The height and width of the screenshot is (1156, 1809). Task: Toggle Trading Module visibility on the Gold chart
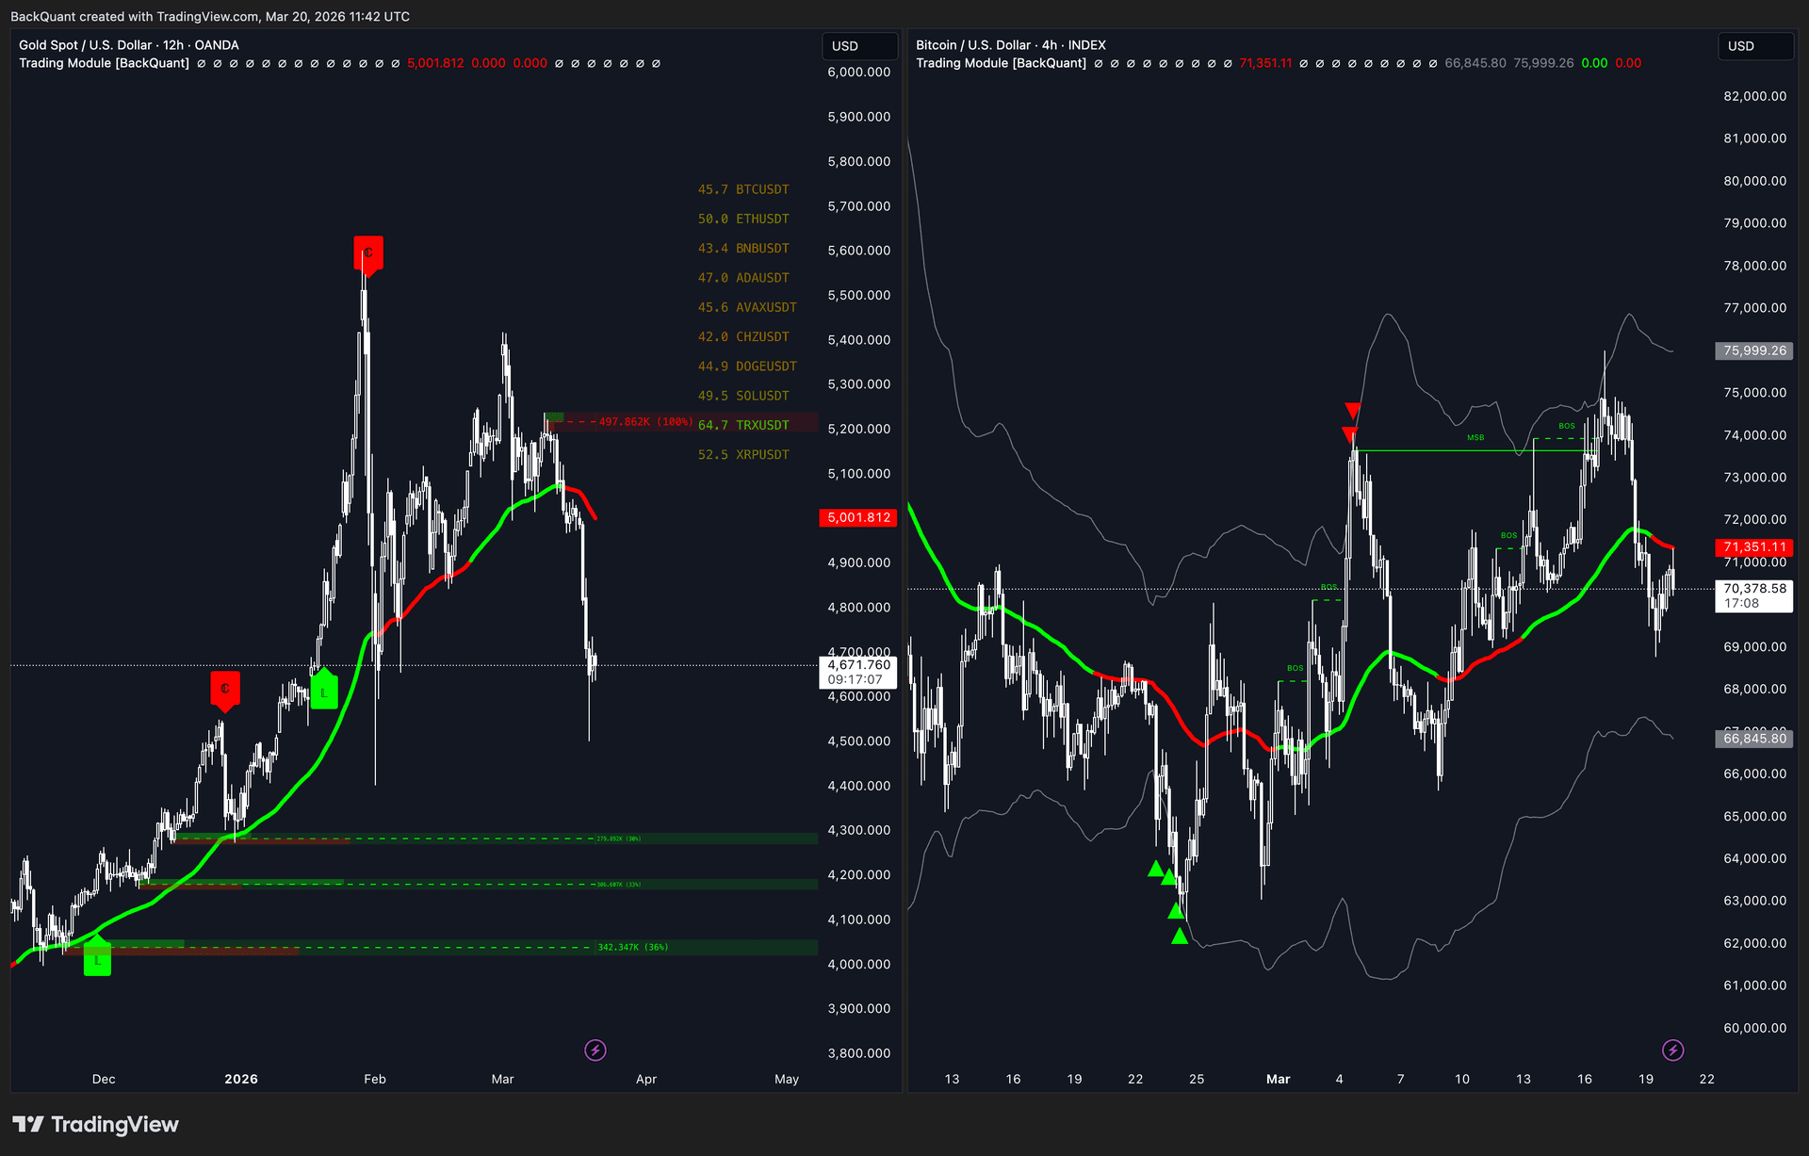(x=104, y=63)
